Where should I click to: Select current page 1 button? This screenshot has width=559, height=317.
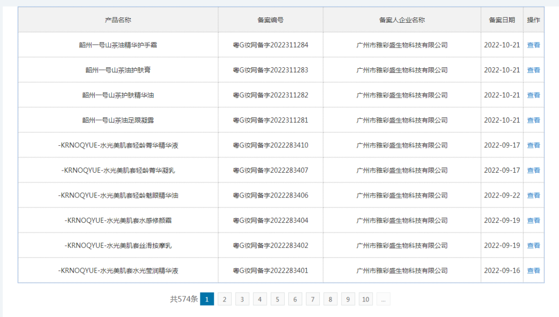pyautogui.click(x=207, y=299)
